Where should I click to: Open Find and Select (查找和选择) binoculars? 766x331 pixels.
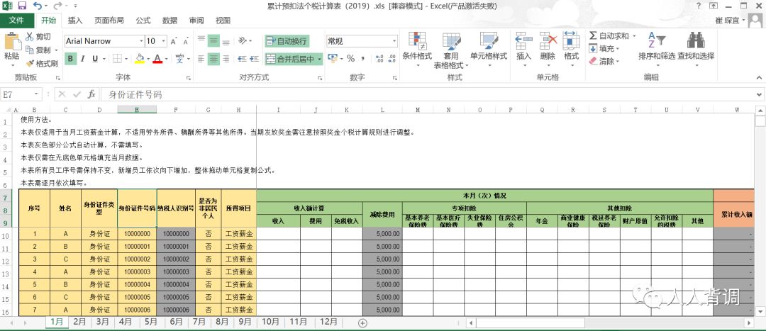[x=696, y=50]
